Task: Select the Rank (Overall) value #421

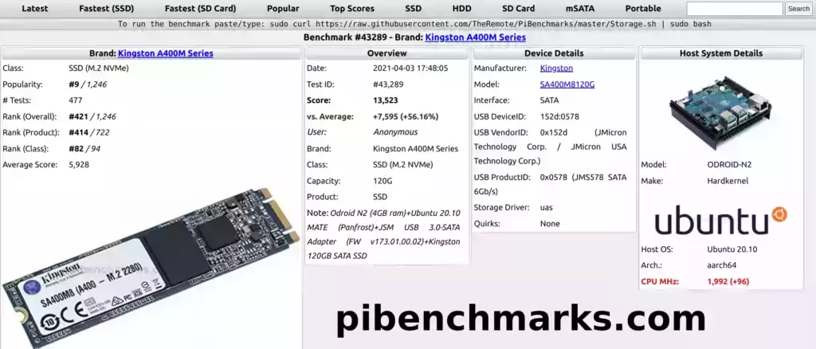Action: click(78, 116)
